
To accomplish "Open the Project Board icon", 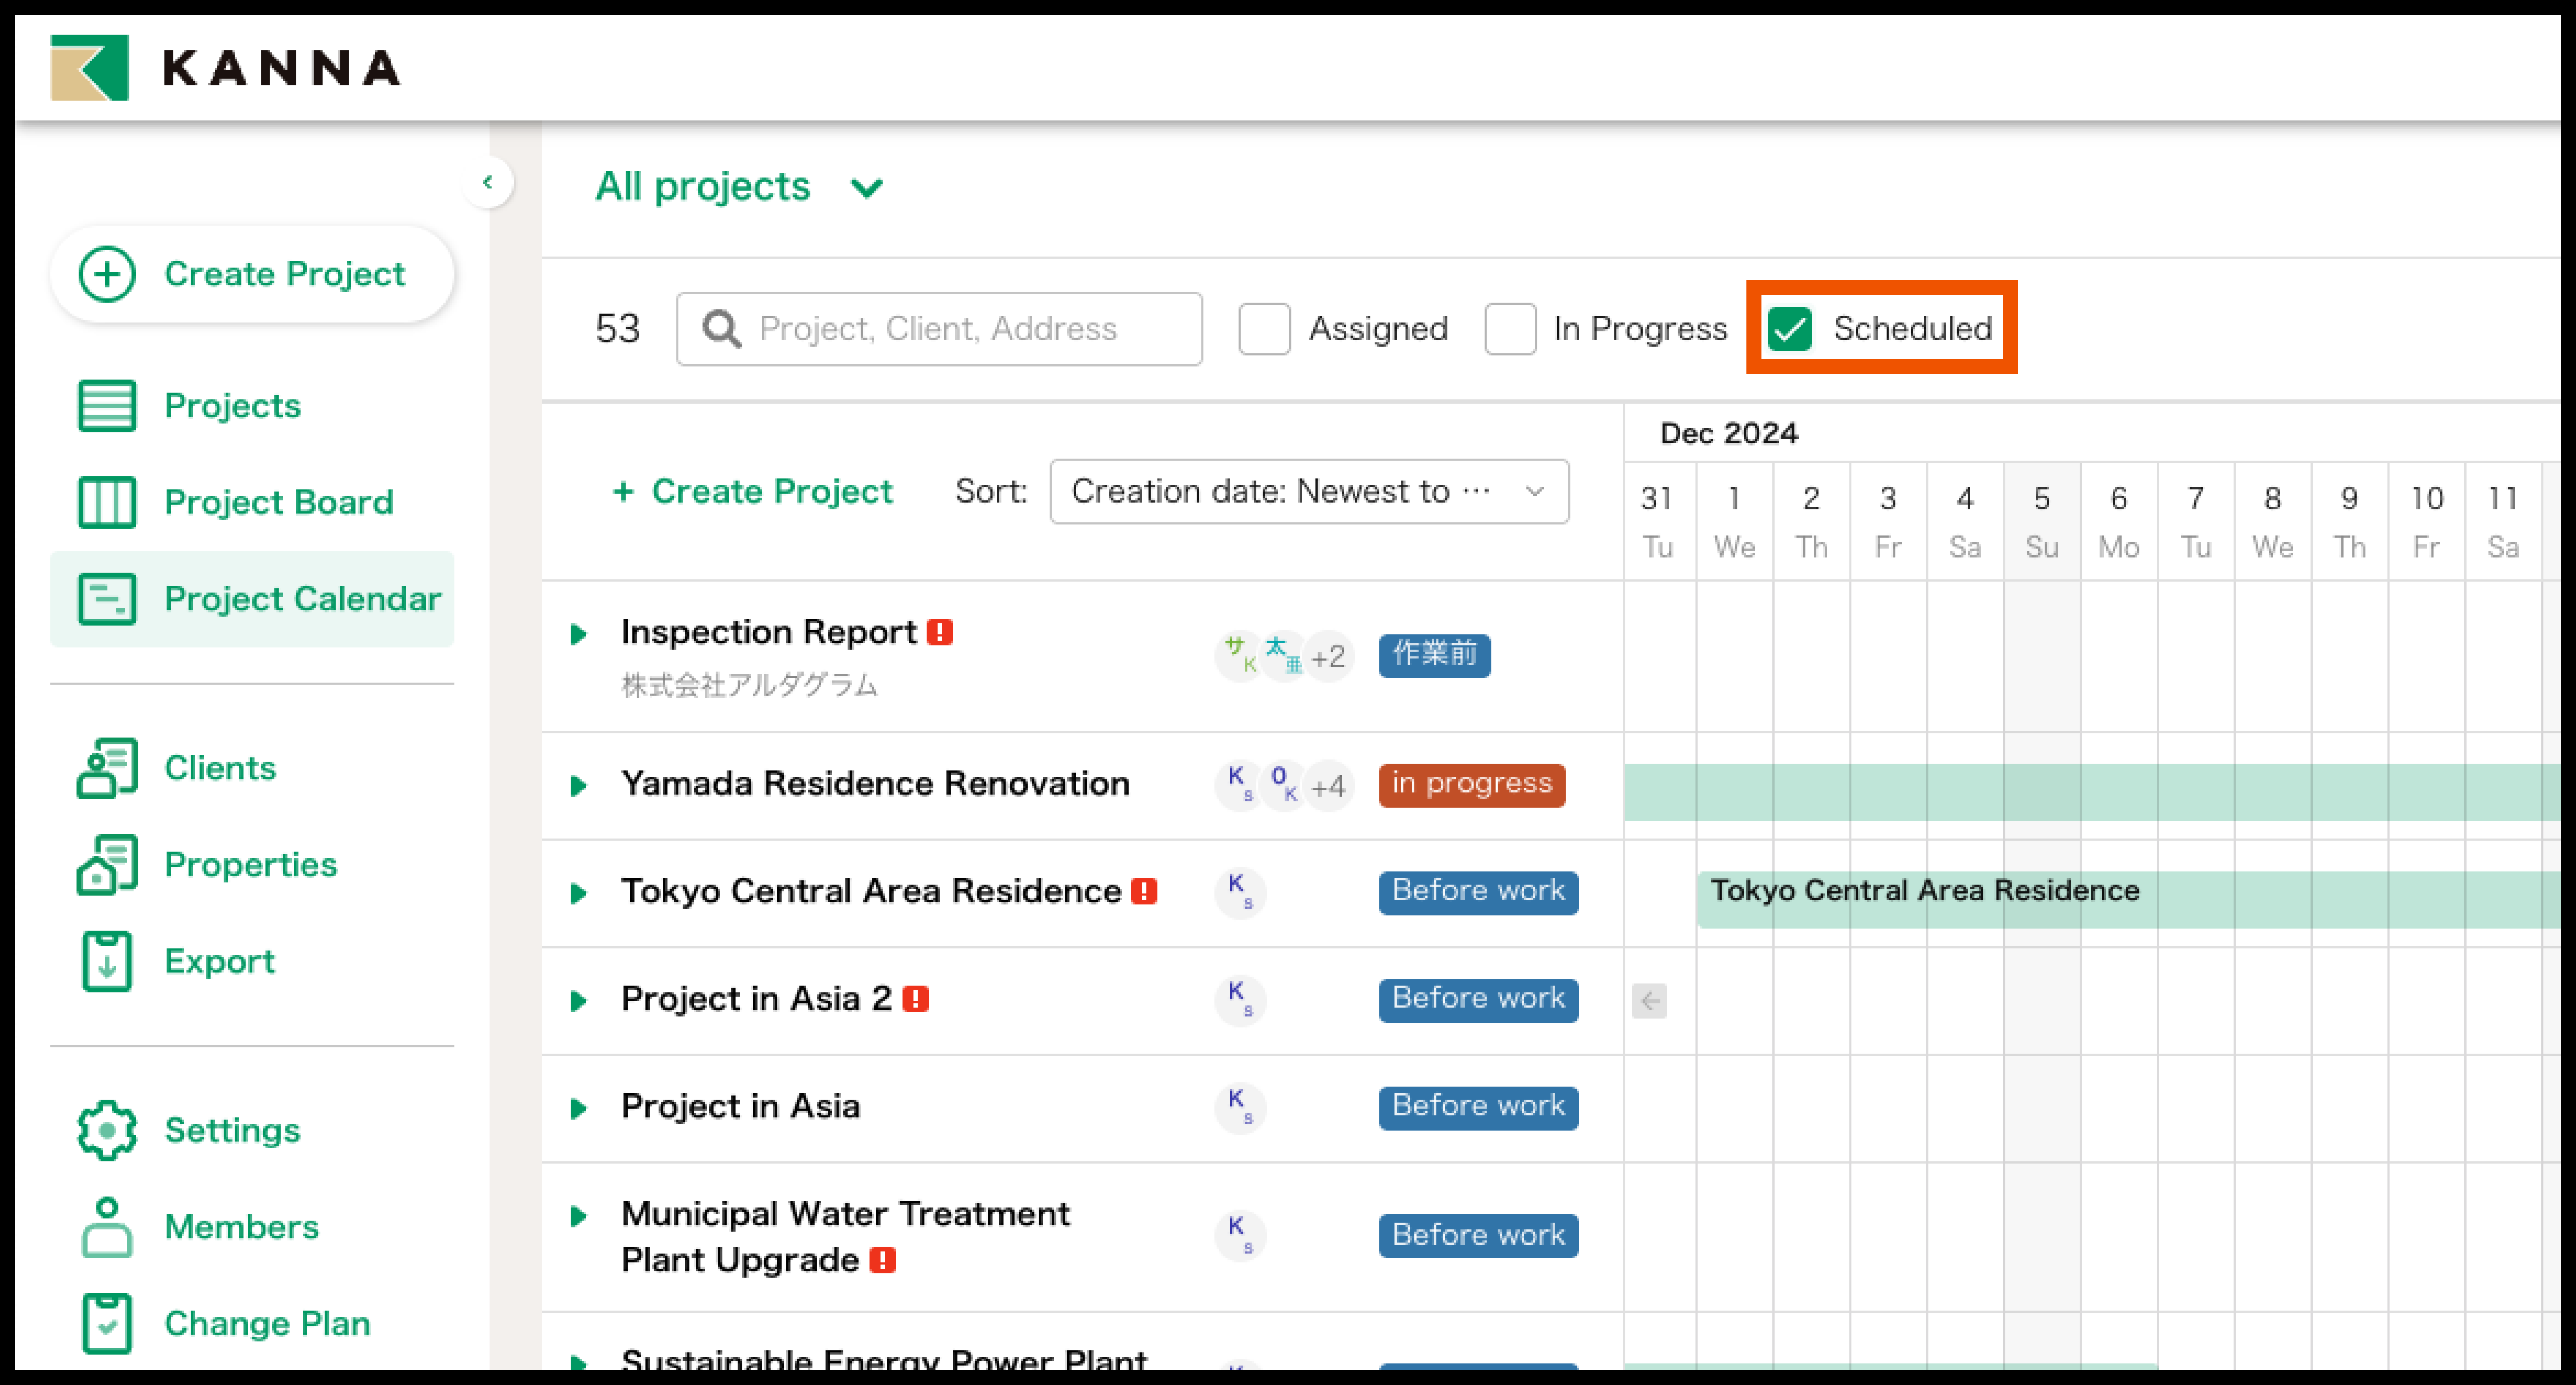I will 106,502.
